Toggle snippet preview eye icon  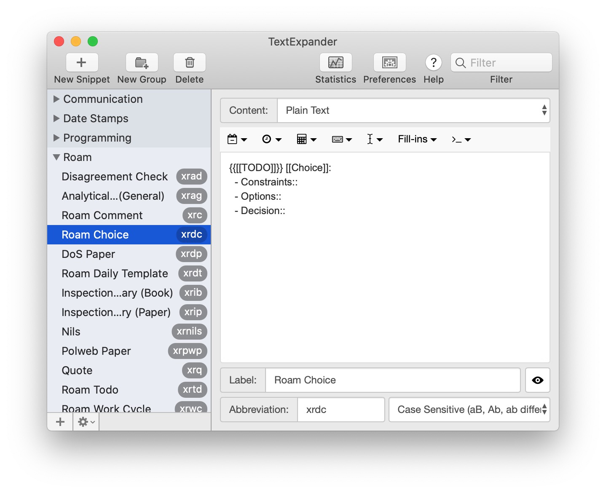(x=538, y=380)
